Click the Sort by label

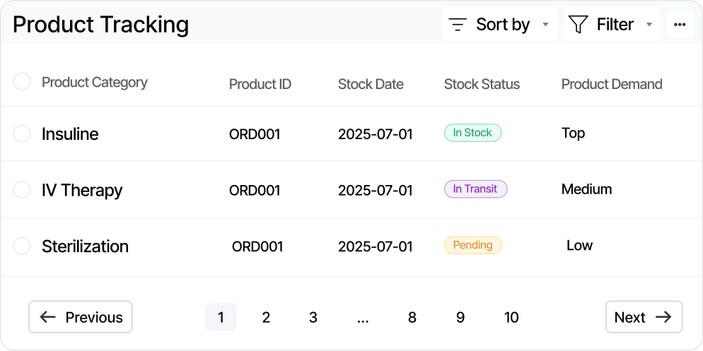click(503, 24)
